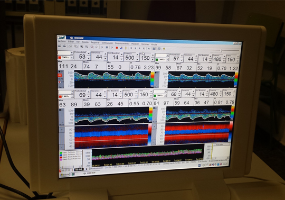Open the Desplazamiento menu
The height and width of the screenshot is (200, 285).
click(x=122, y=43)
